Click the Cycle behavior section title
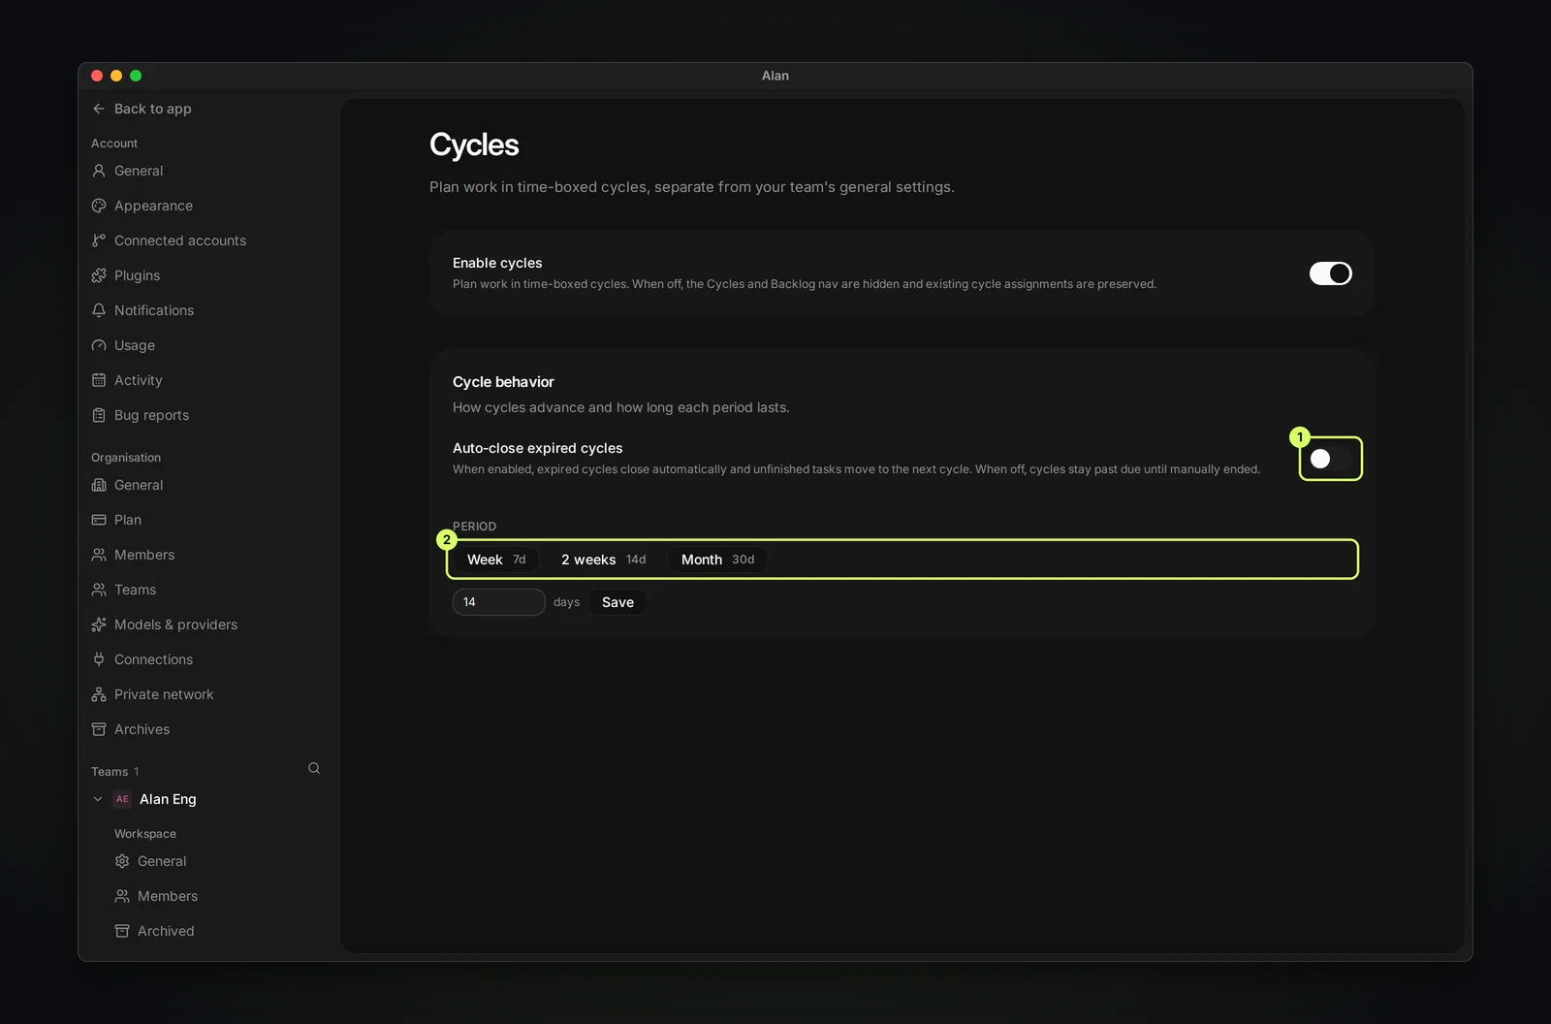The image size is (1551, 1024). click(x=503, y=382)
